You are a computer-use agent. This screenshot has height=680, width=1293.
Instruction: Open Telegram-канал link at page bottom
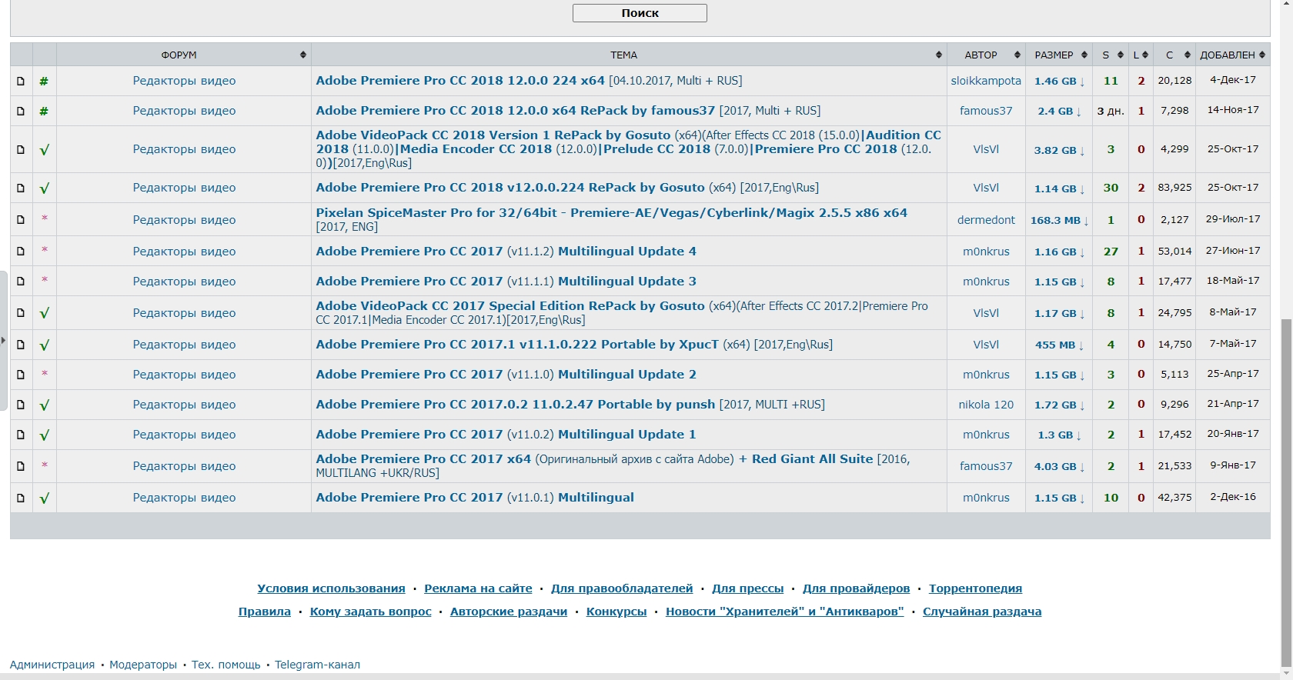click(x=317, y=665)
